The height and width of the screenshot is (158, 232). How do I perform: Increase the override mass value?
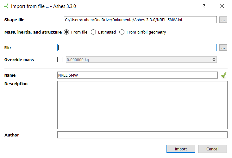point(214,58)
